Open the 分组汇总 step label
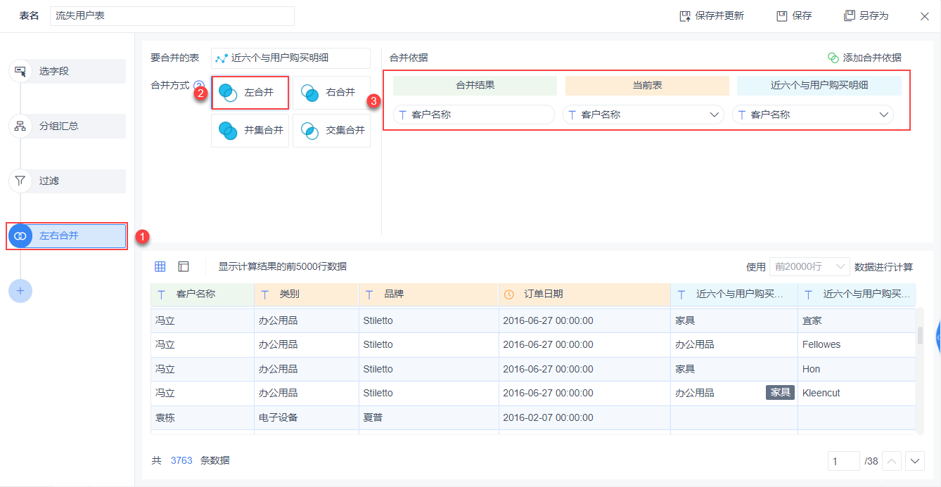This screenshot has height=487, width=941. coord(59,126)
